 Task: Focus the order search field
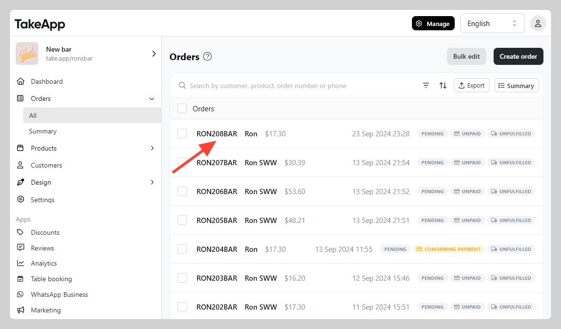(x=268, y=86)
